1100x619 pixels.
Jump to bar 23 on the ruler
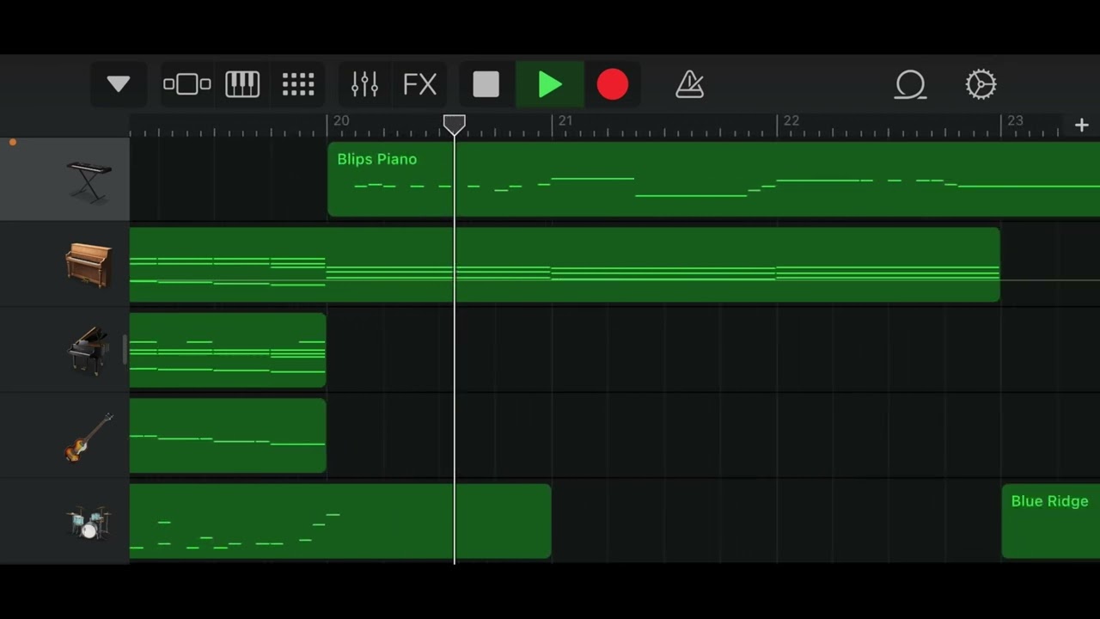(x=1016, y=121)
